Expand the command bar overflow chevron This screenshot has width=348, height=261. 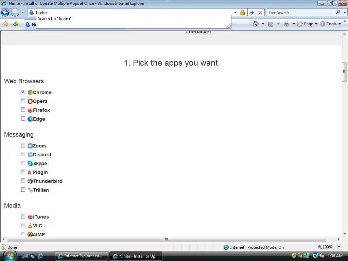(345, 21)
